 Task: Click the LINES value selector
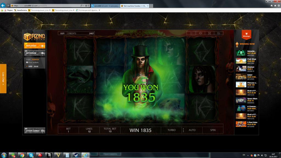(89, 130)
